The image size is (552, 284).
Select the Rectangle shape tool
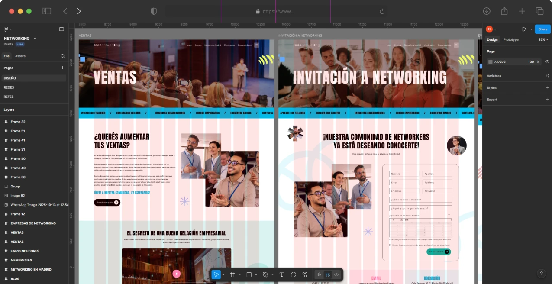pos(249,274)
